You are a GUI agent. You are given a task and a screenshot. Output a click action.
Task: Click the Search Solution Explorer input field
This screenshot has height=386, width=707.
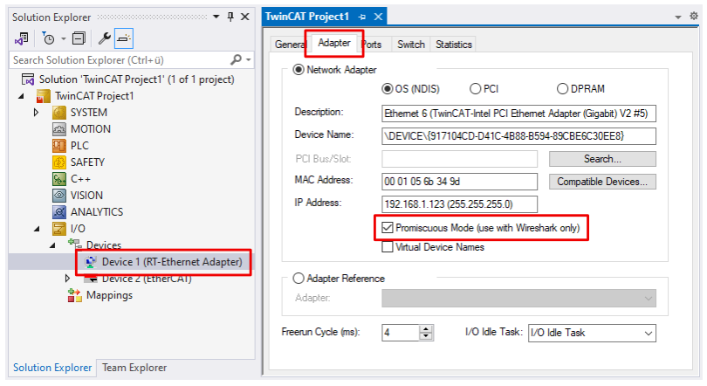(120, 60)
